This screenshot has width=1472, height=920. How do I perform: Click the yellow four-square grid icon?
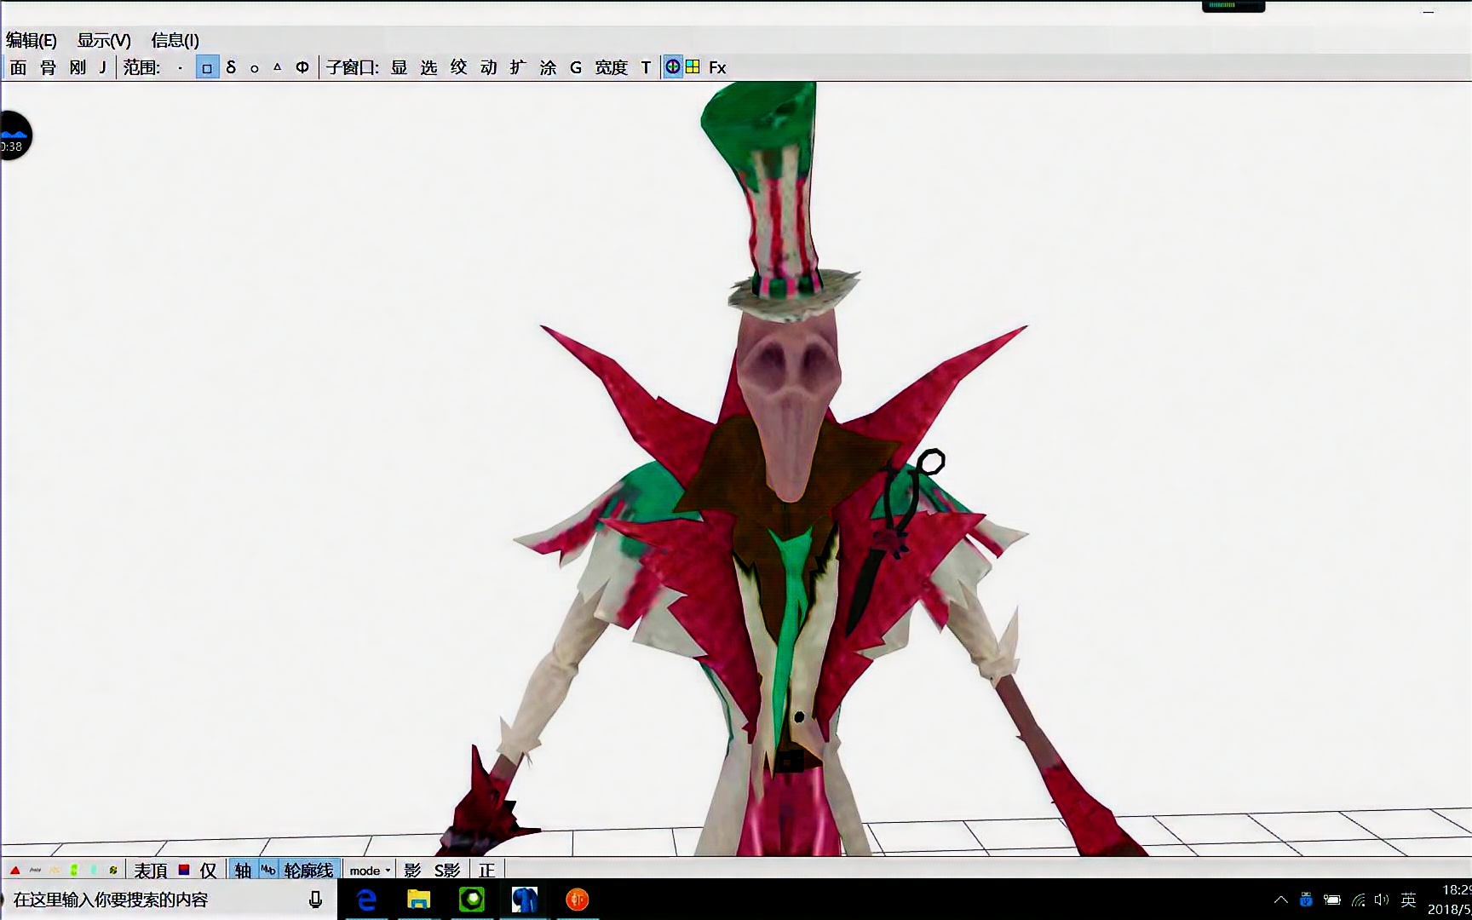693,66
